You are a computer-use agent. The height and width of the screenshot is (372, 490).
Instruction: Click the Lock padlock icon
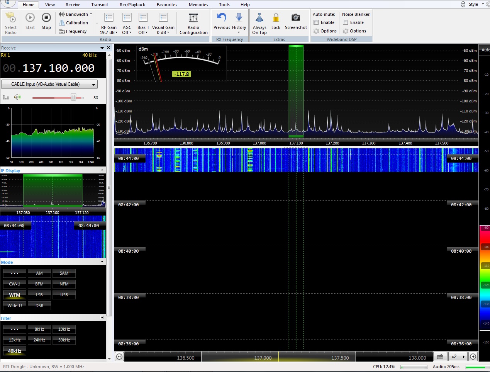[276, 18]
